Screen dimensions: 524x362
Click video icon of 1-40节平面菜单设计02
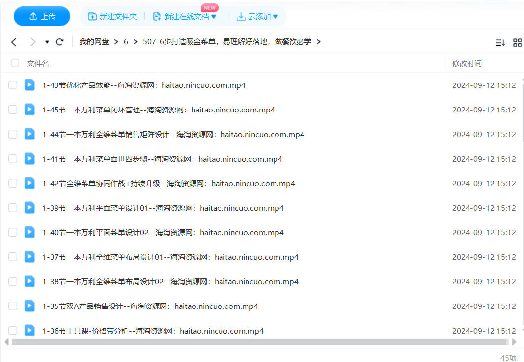[x=29, y=232]
